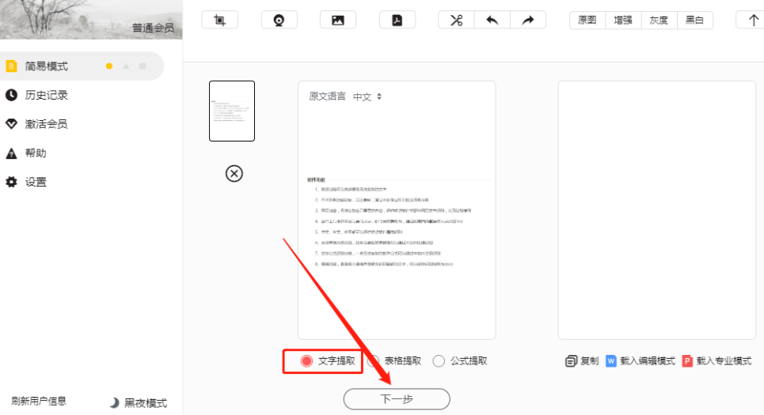Viewport: 764px width, 415px height.
Task: Select the page thumbnail
Action: (232, 111)
